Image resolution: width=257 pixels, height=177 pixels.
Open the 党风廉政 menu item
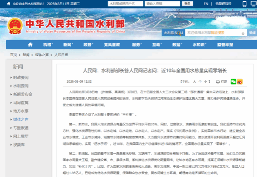pyautogui.click(x=112, y=45)
